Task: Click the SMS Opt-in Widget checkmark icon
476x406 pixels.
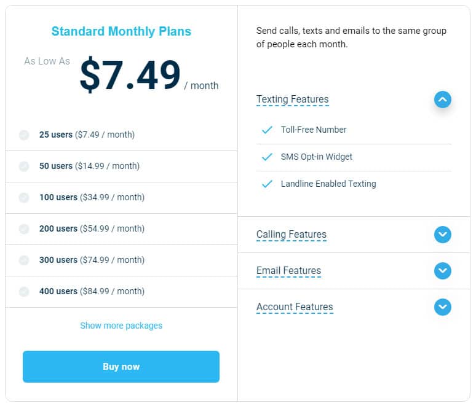Action: point(267,157)
